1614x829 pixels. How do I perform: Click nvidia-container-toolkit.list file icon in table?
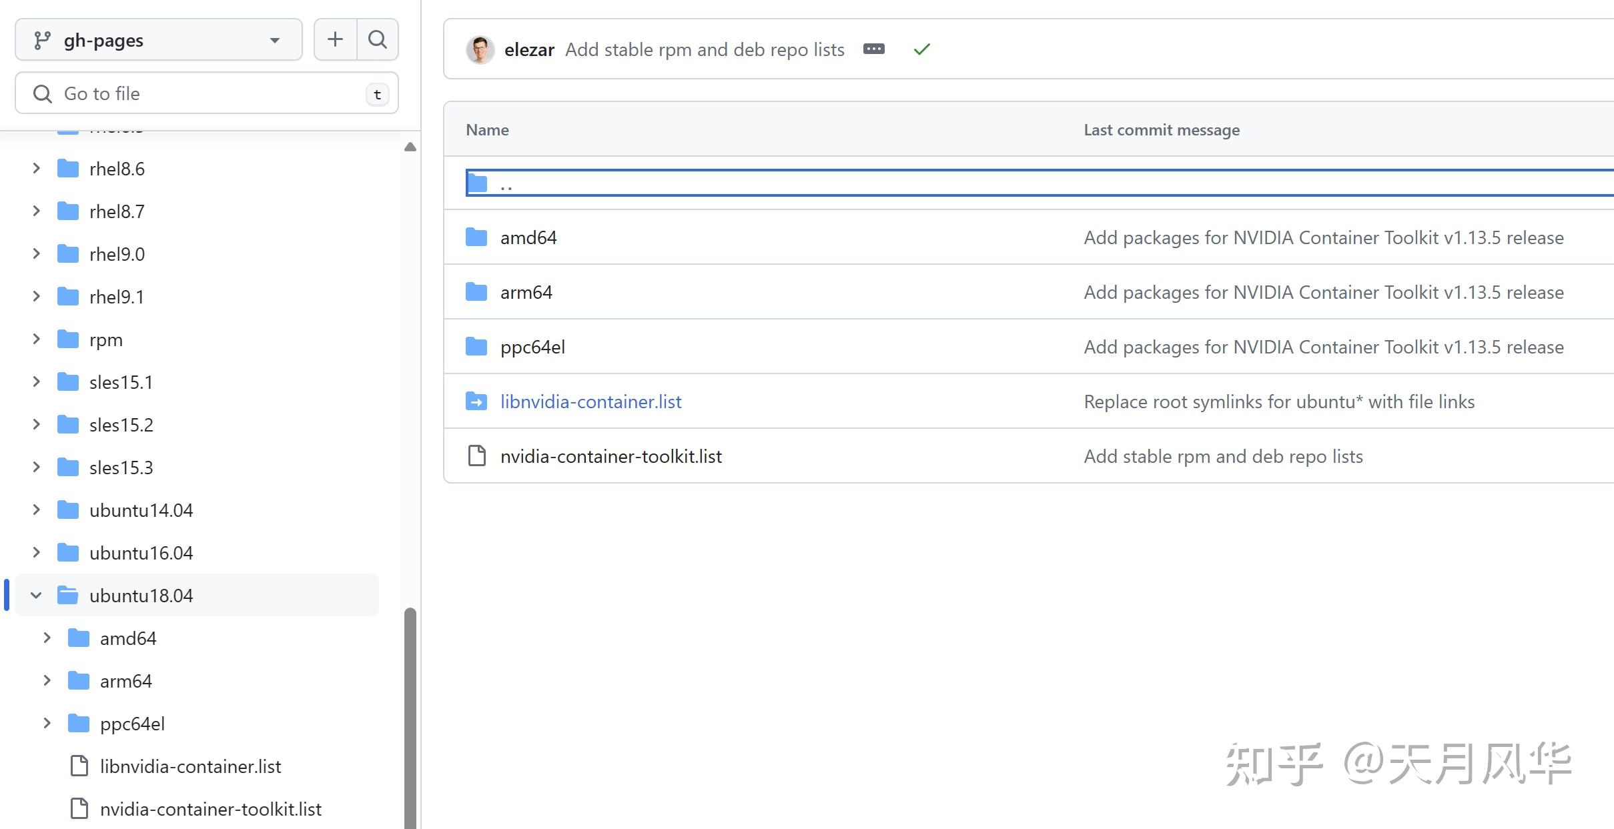(476, 456)
